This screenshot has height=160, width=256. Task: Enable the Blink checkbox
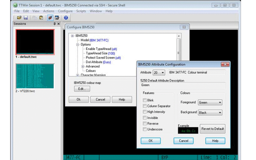144,100
